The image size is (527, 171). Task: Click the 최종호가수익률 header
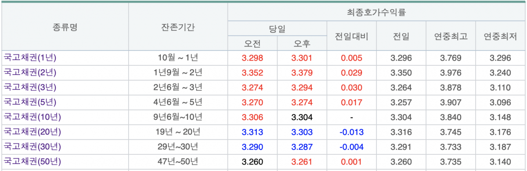(376, 12)
